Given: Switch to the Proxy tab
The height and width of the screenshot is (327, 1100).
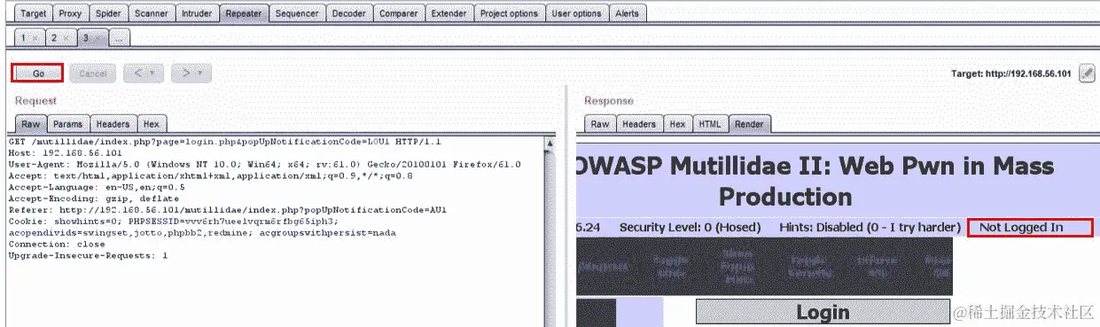Looking at the screenshot, I should point(71,13).
